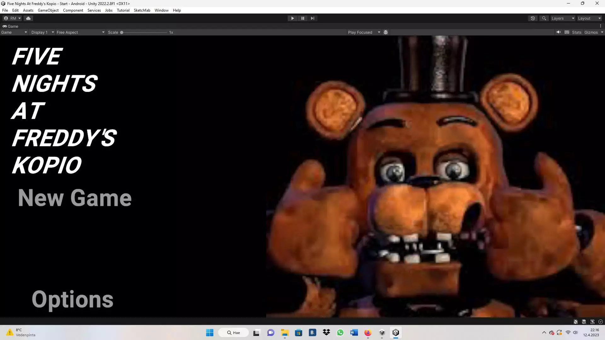
Task: Mute audio in the Game view
Action: point(558,32)
